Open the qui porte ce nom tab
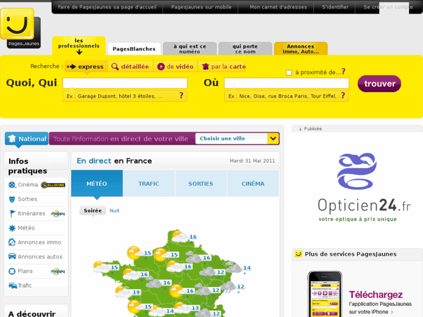 click(245, 49)
